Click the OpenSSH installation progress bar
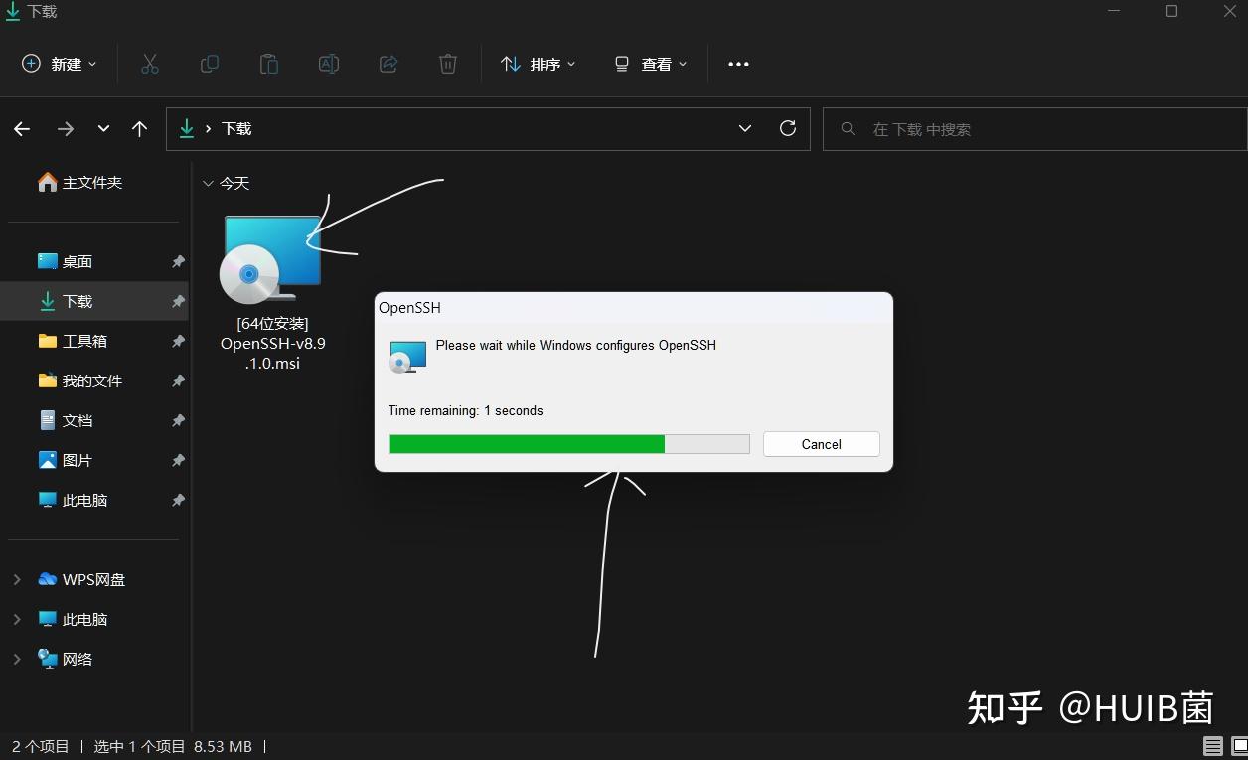This screenshot has height=760, width=1248. point(569,444)
